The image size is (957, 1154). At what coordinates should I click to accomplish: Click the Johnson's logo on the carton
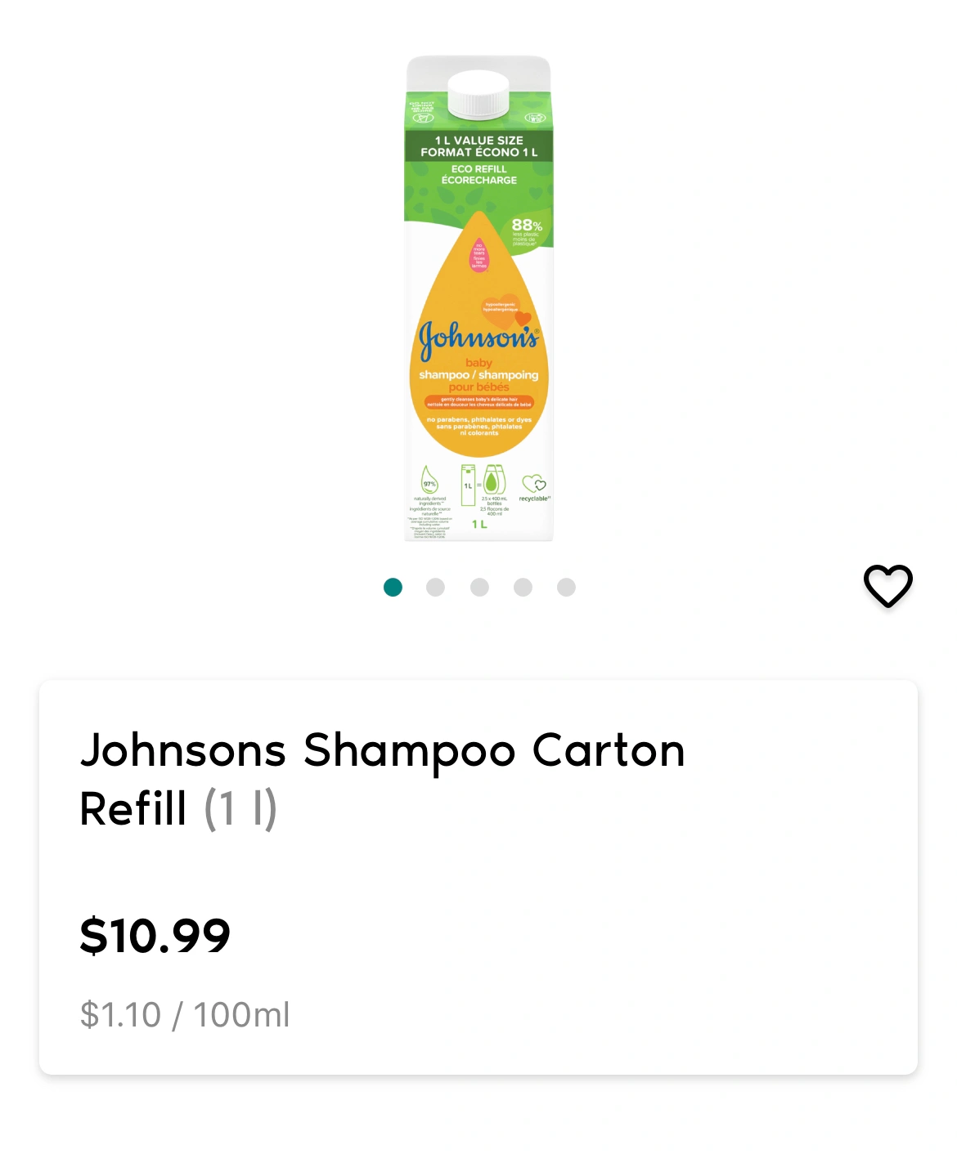[478, 338]
